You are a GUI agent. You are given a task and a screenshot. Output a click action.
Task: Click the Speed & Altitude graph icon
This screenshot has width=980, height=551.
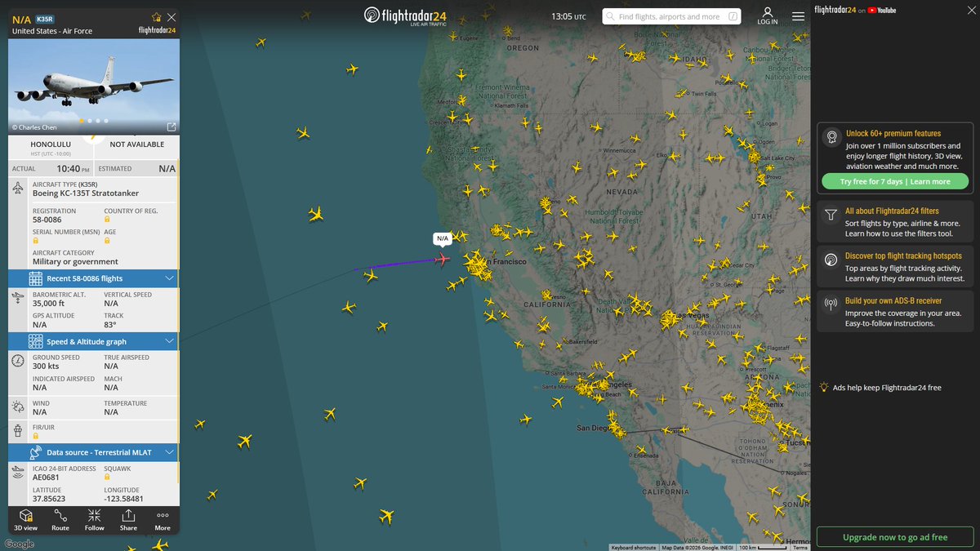(x=35, y=341)
